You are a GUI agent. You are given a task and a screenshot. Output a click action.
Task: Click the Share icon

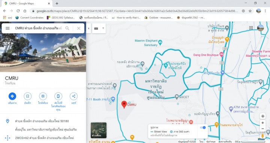pos(74,96)
